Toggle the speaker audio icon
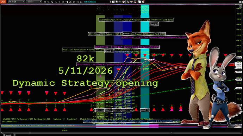 tap(131, 2)
